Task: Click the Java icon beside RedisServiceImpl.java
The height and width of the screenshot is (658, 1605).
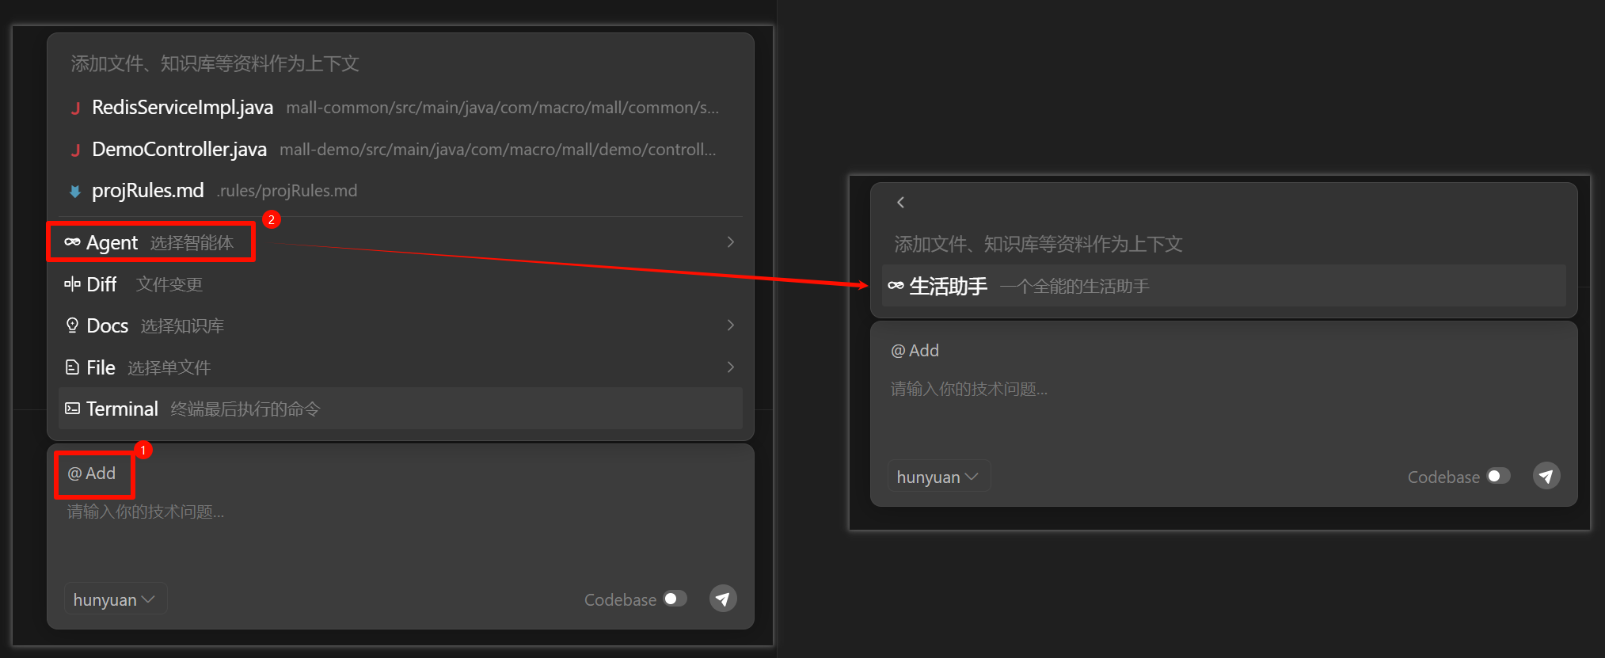Action: pos(75,108)
